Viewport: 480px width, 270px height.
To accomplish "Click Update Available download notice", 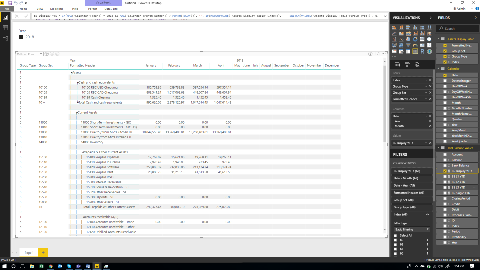I will pyautogui.click(x=451, y=260).
